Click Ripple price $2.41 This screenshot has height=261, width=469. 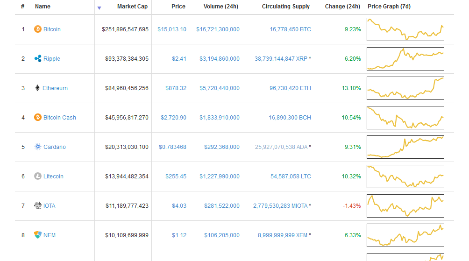179,59
